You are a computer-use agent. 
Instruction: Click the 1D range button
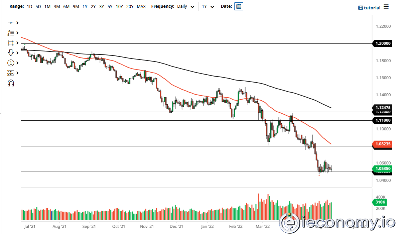click(x=29, y=6)
